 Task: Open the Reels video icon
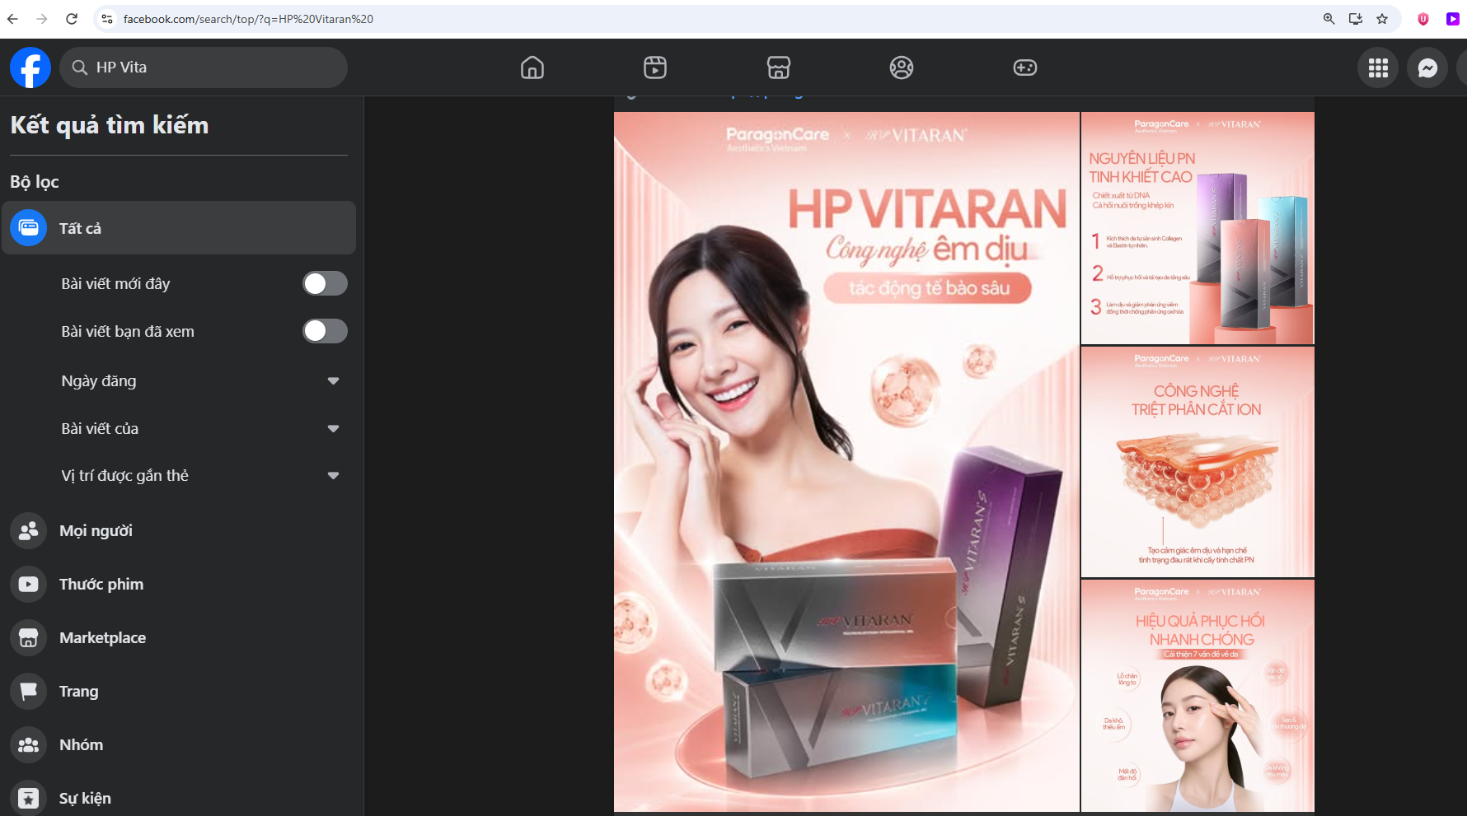coord(655,68)
